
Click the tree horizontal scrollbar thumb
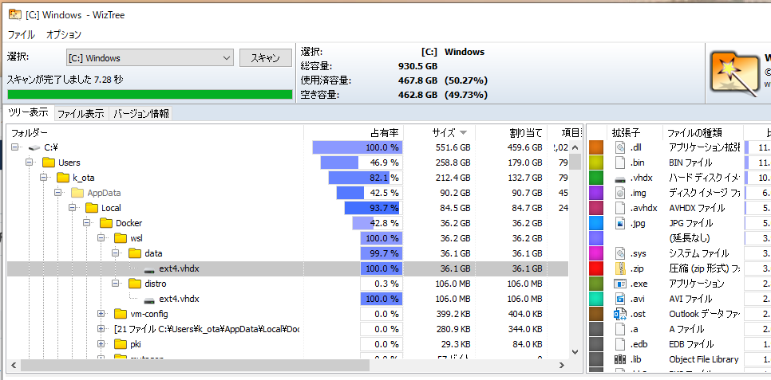tap(195, 366)
